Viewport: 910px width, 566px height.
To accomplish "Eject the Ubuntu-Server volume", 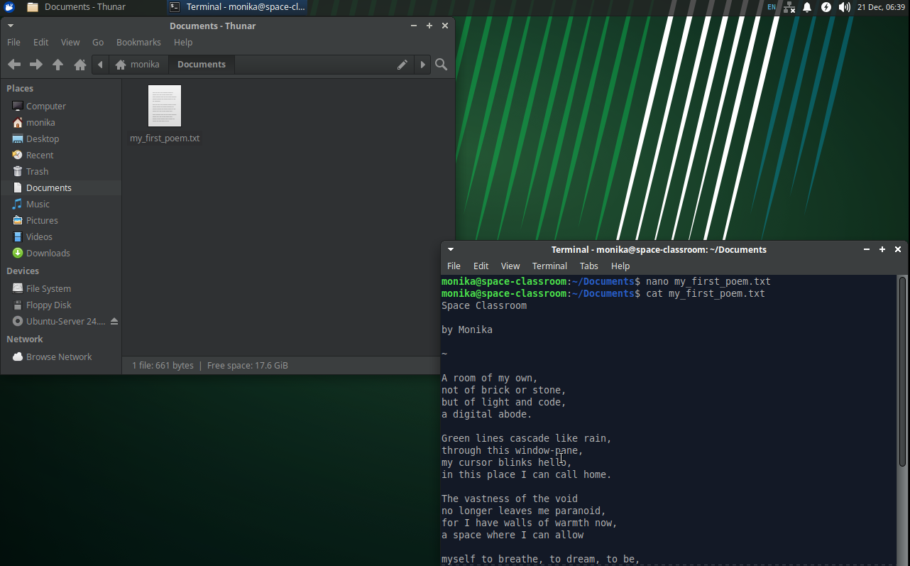I will click(114, 322).
